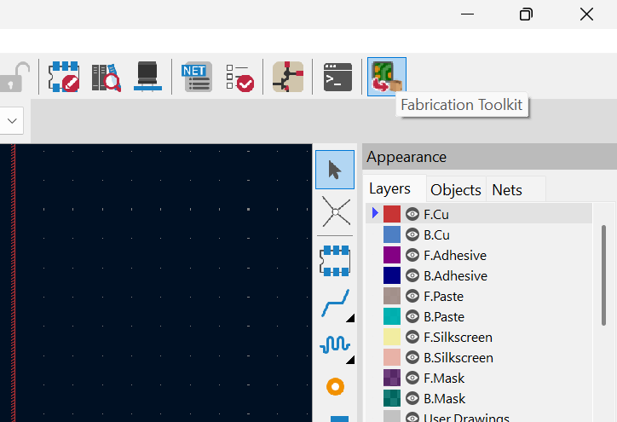Open the scripting console
The height and width of the screenshot is (422, 617).
click(x=337, y=77)
